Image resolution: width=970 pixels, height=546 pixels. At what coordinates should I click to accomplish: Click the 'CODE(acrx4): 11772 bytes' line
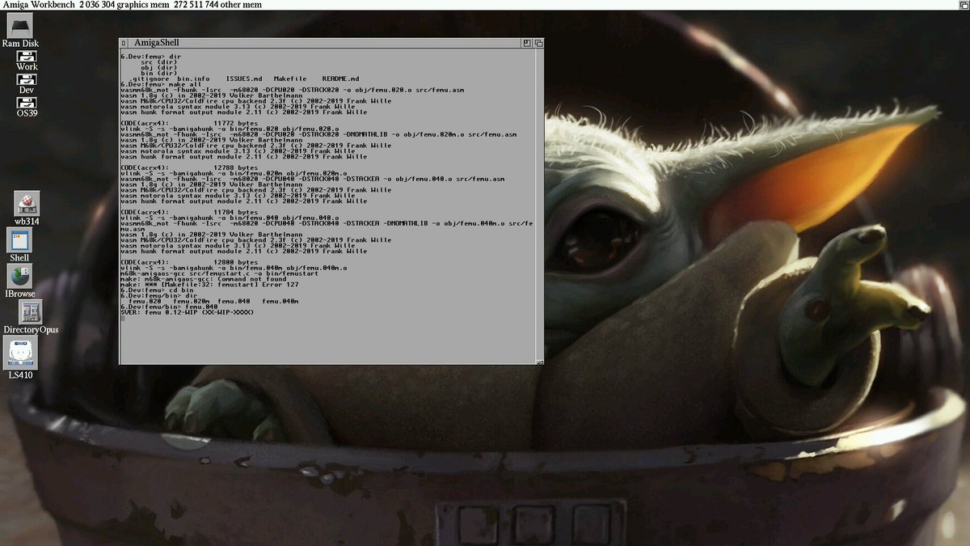(189, 123)
